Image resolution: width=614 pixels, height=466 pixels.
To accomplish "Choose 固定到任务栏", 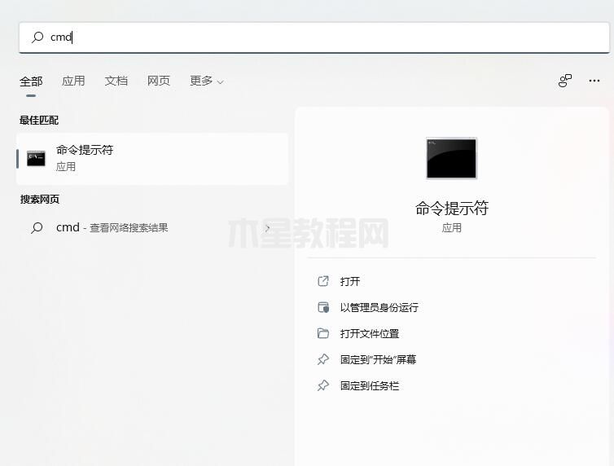I will click(369, 385).
